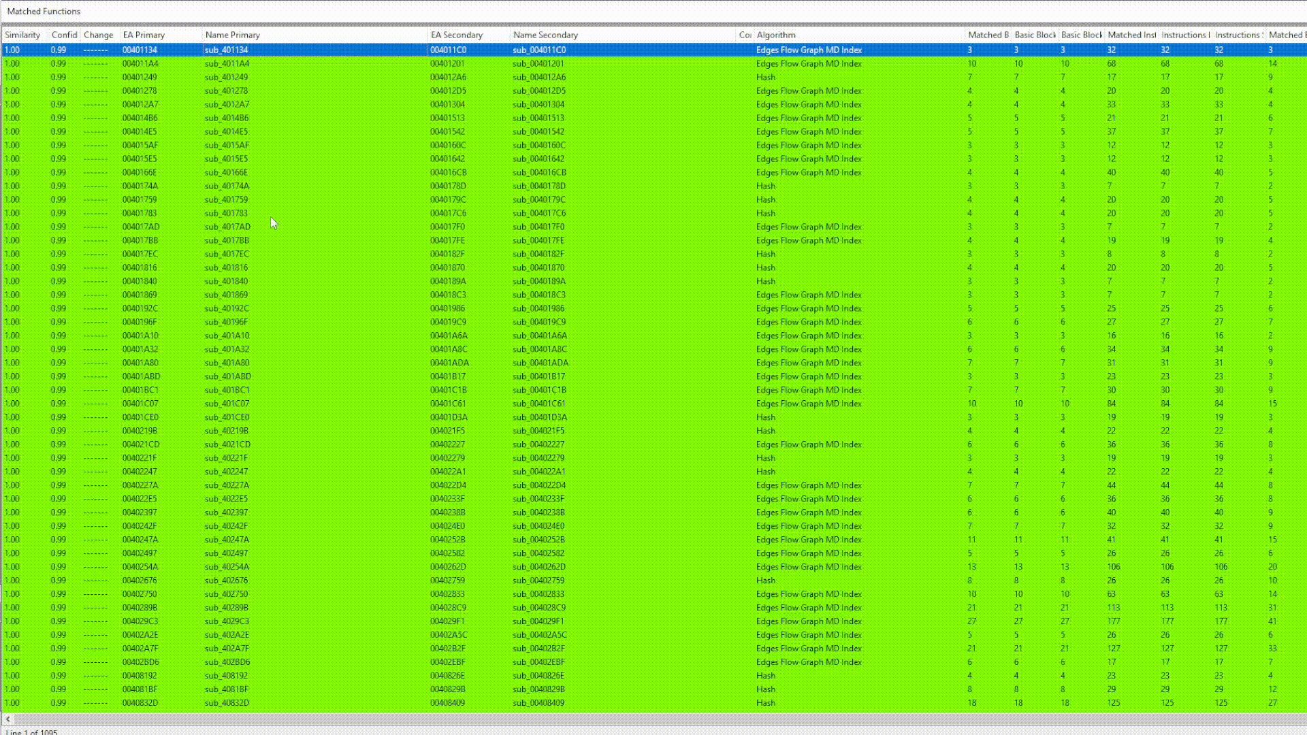Click the algorithm cell of sub_401C07
The height and width of the screenshot is (735, 1307).
pyautogui.click(x=809, y=404)
